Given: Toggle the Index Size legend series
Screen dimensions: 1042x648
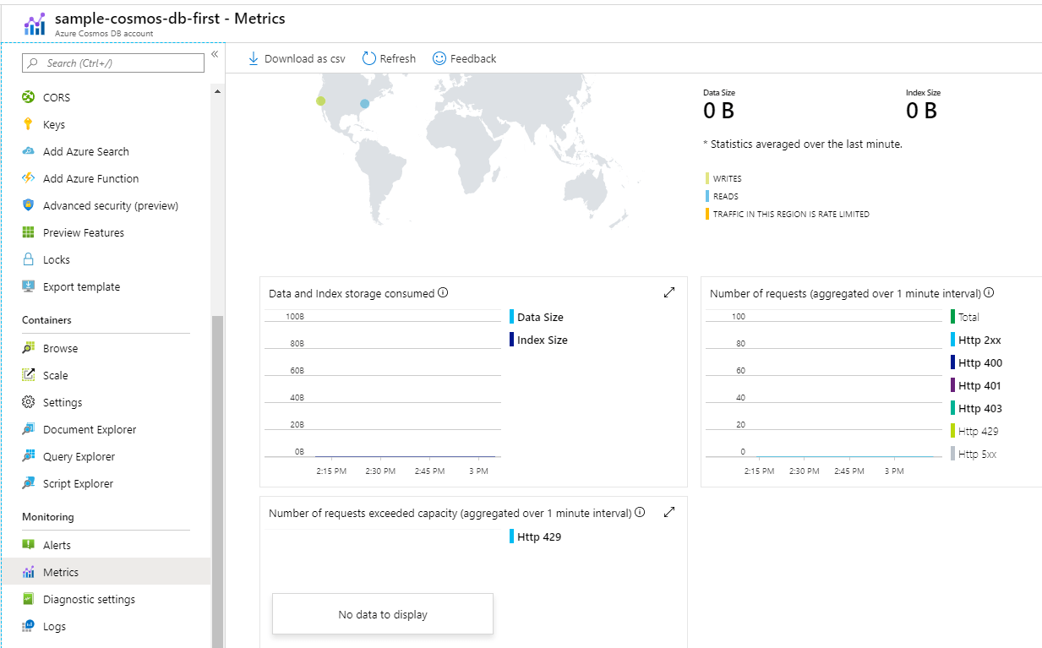Looking at the screenshot, I should [542, 340].
